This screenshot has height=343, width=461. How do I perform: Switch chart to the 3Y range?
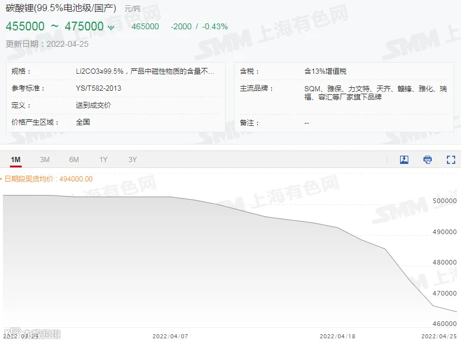click(x=132, y=160)
